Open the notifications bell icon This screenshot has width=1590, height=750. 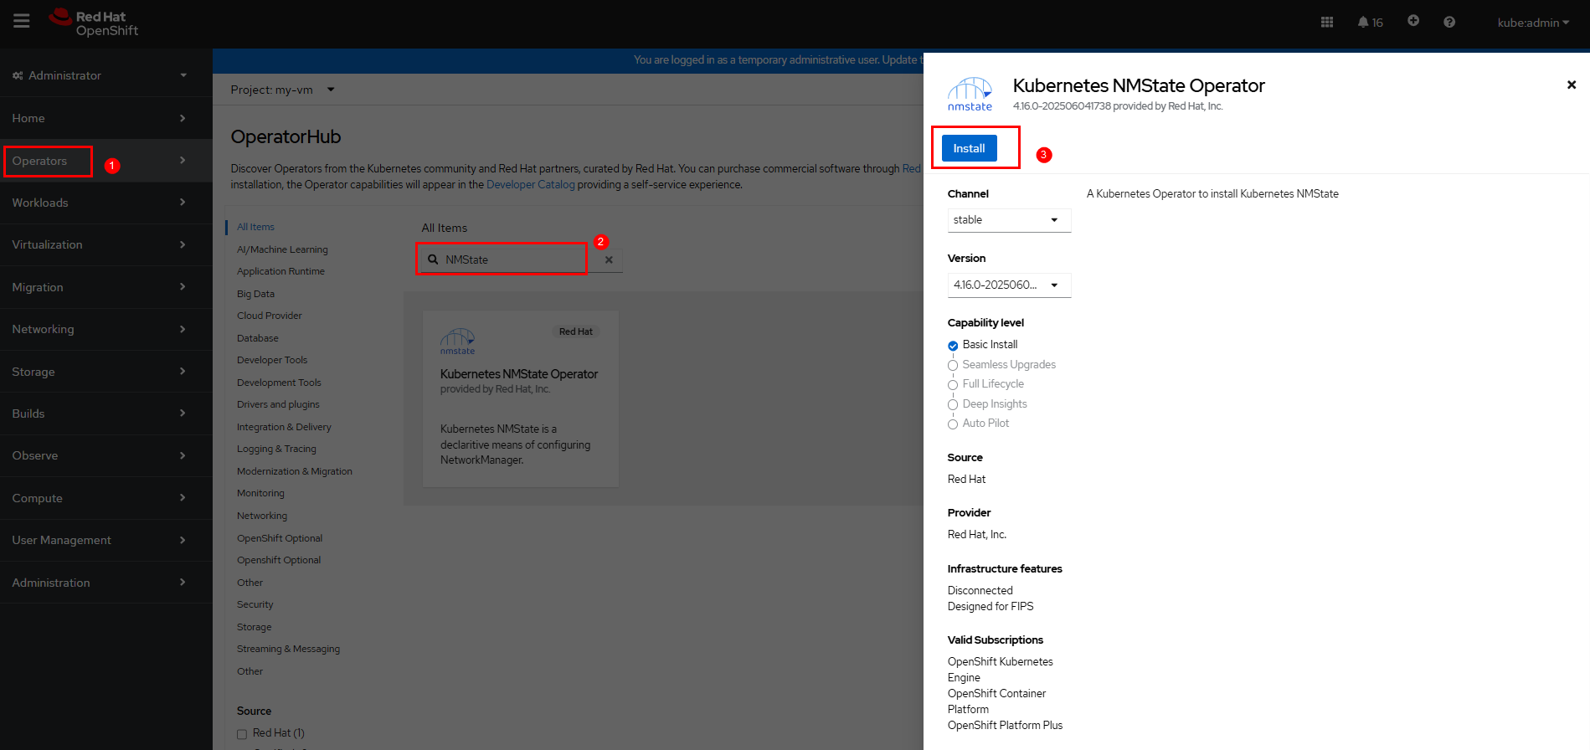(1370, 23)
